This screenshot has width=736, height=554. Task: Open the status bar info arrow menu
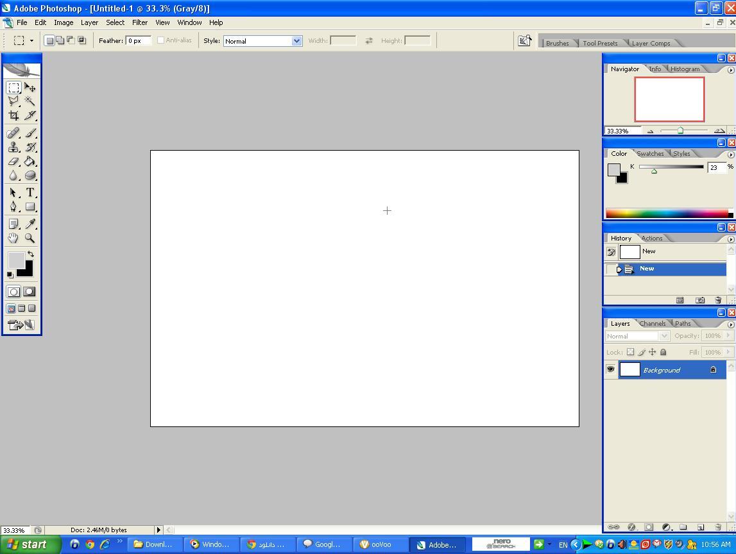(158, 530)
